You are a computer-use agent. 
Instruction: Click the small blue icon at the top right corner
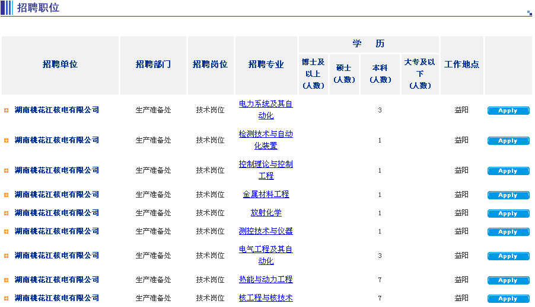tap(529, 12)
